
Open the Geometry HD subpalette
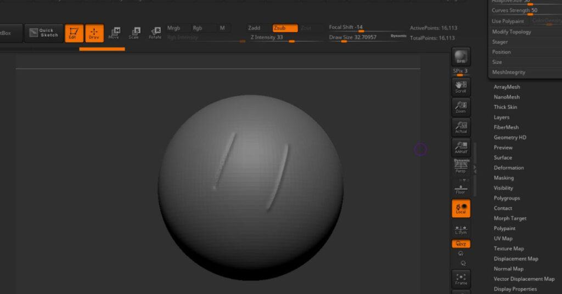(x=510, y=138)
